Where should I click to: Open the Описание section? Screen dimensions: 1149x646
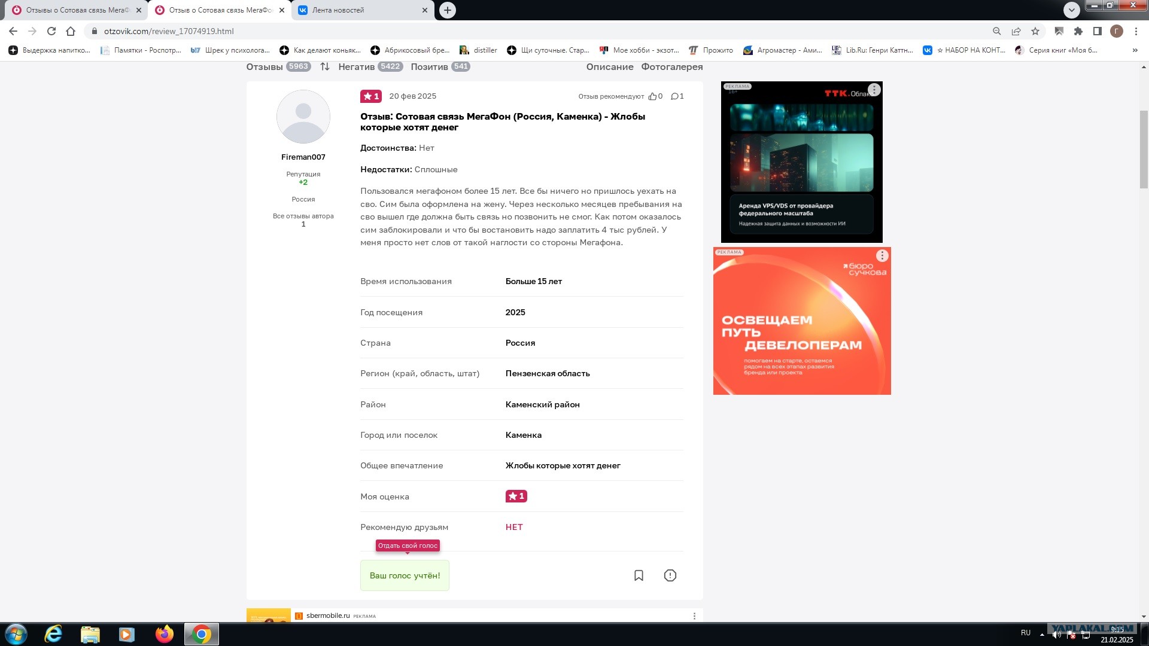pyautogui.click(x=610, y=66)
